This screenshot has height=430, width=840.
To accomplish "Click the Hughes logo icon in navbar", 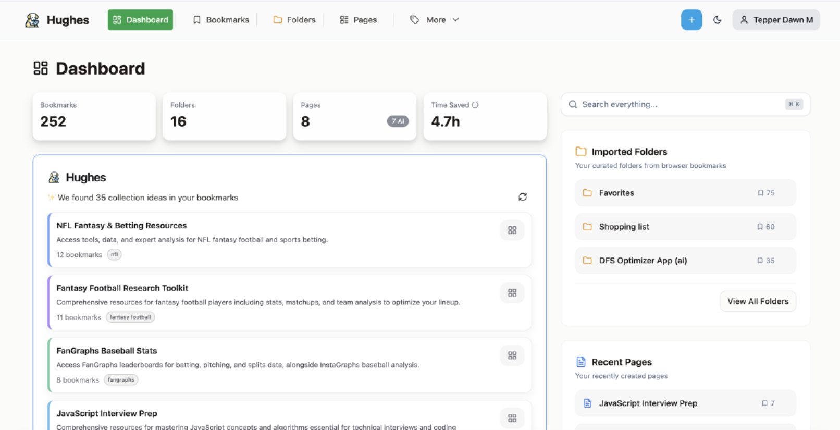I will click(32, 20).
